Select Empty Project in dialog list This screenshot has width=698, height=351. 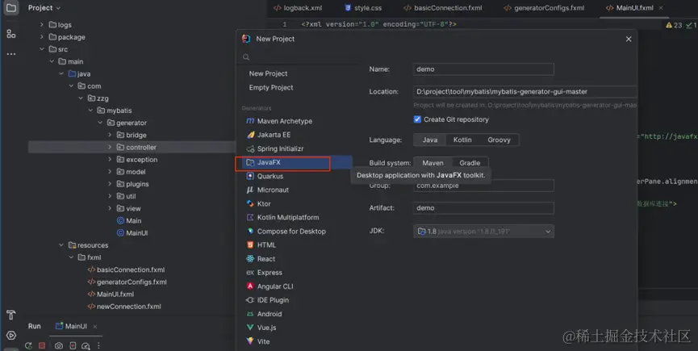pyautogui.click(x=271, y=88)
